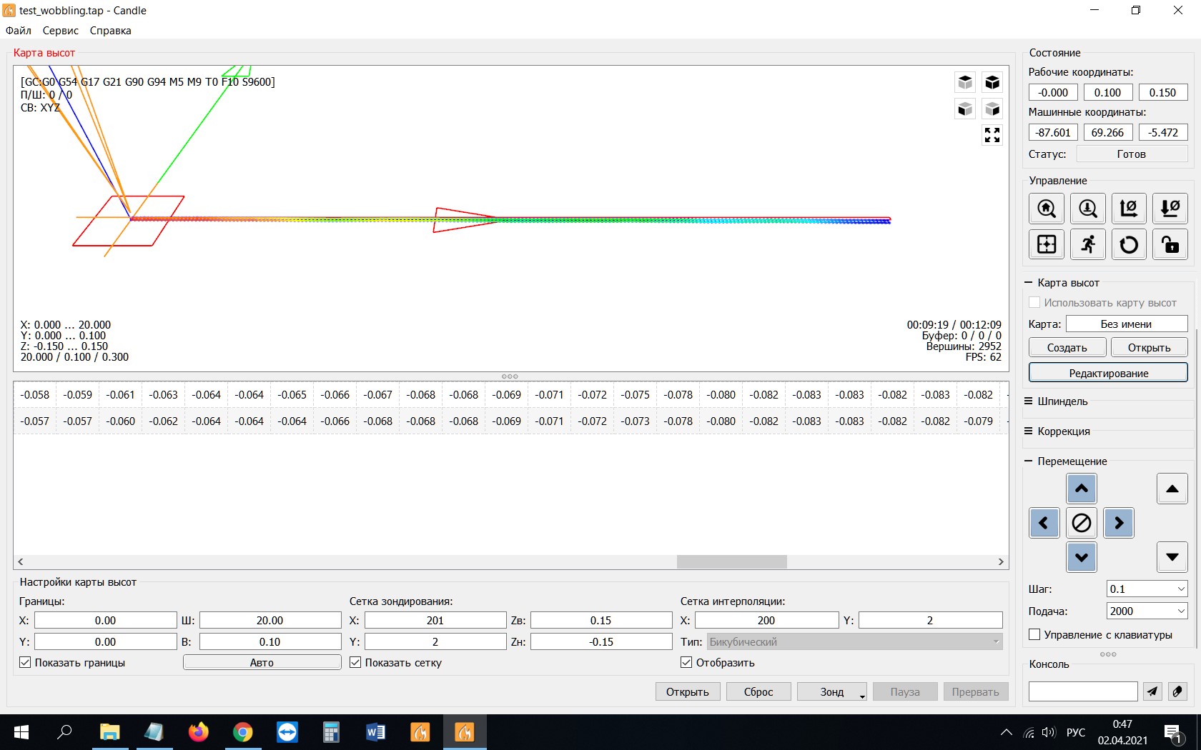Image resolution: width=1201 pixels, height=750 pixels.
Task: Open Firefox from the taskbar
Action: [x=198, y=732]
